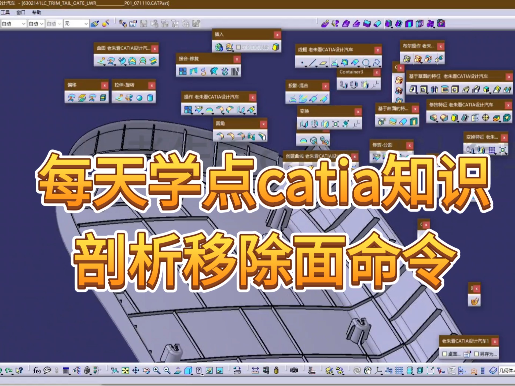Click the Assemble icon in 布尔操作 toolbar
This screenshot has width=515, height=386.
pyautogui.click(x=407, y=59)
